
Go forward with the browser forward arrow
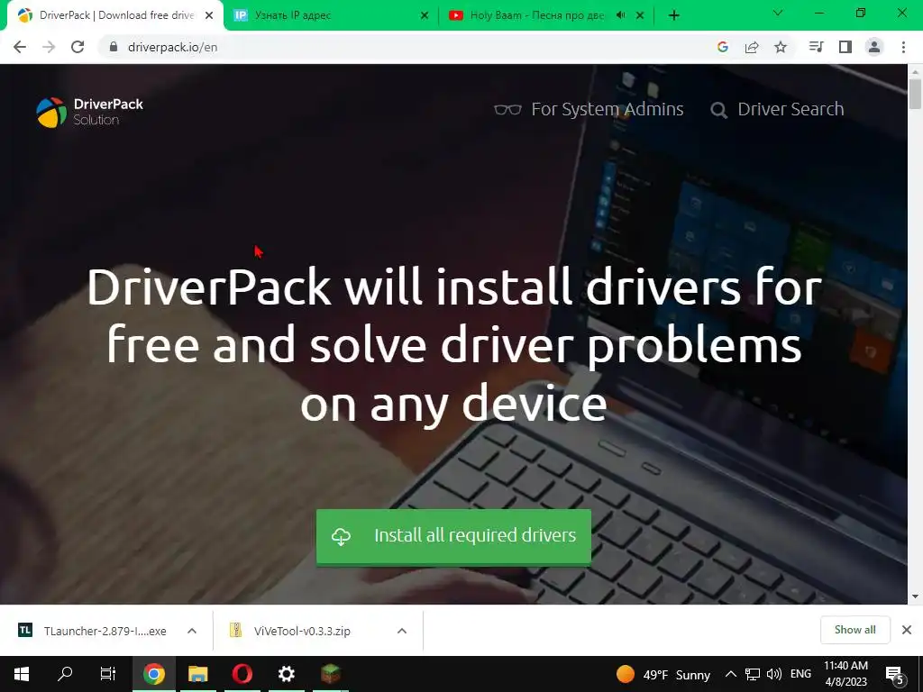tap(49, 47)
